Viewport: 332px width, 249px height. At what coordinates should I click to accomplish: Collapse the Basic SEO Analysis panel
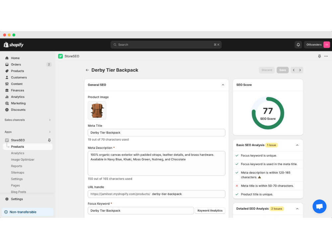coord(297,145)
